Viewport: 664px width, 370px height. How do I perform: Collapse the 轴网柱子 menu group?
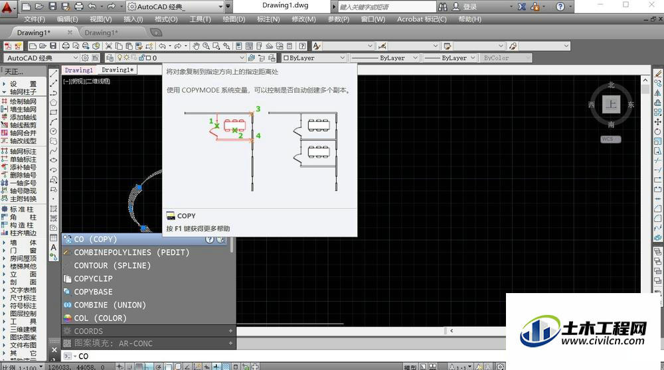pyautogui.click(x=19, y=92)
